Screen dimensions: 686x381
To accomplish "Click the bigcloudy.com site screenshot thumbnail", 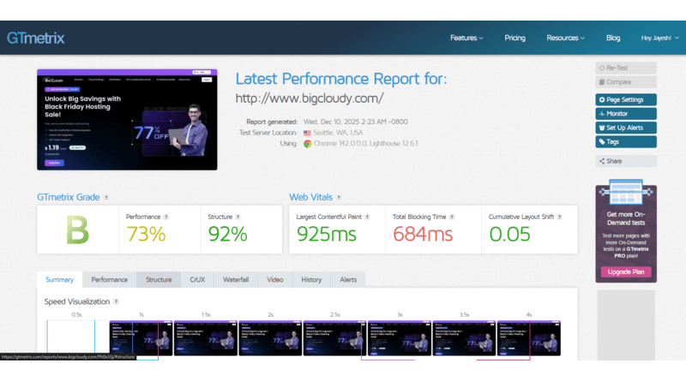I will pyautogui.click(x=128, y=120).
